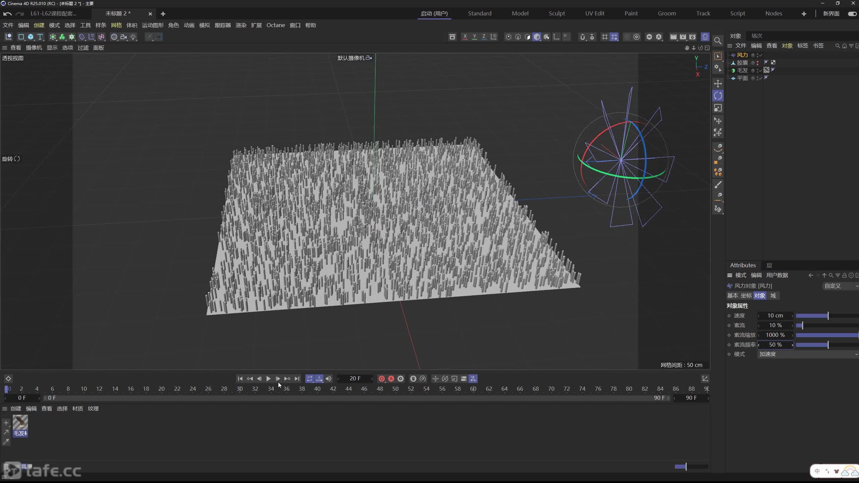The height and width of the screenshot is (483, 859).
Task: Switch to the Sculpt layout tab
Action: 557,13
